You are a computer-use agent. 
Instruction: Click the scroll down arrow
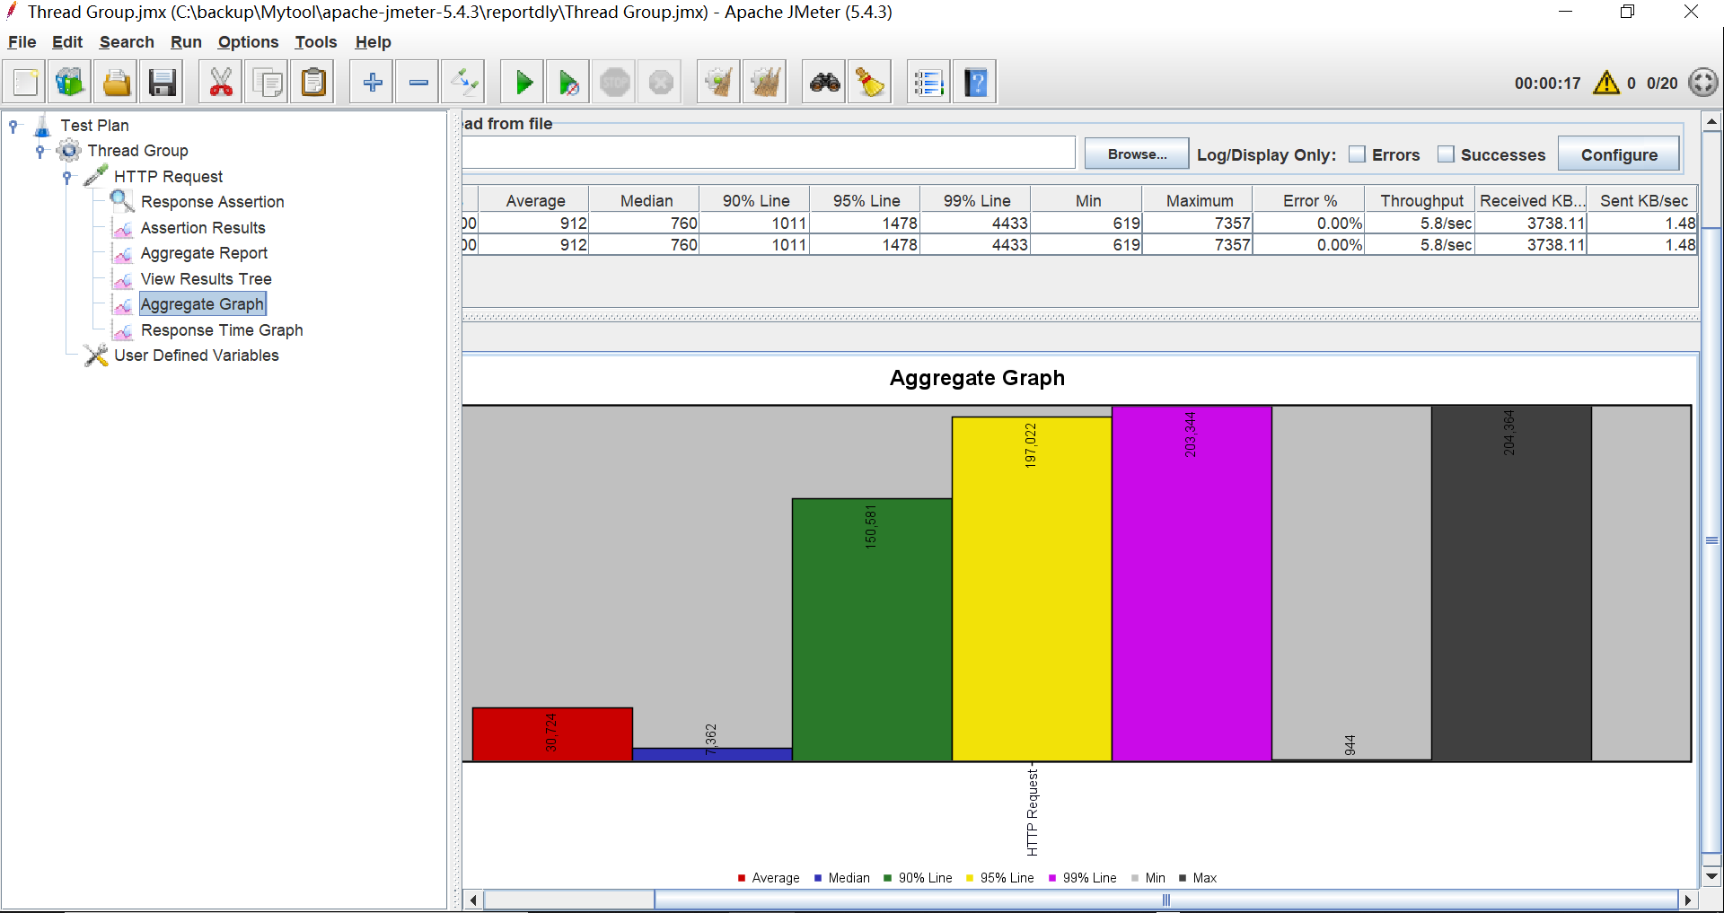(x=1711, y=876)
